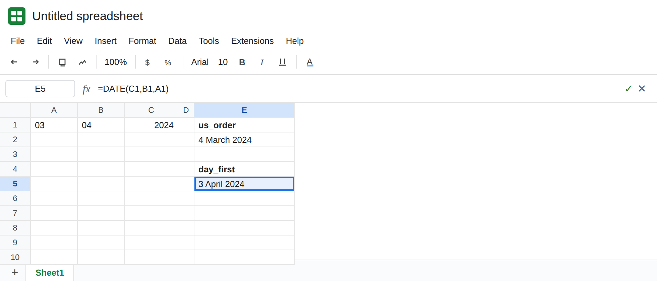Screen dimensions: 657x281
Task: Format as currency with dollar icon
Action: [147, 63]
